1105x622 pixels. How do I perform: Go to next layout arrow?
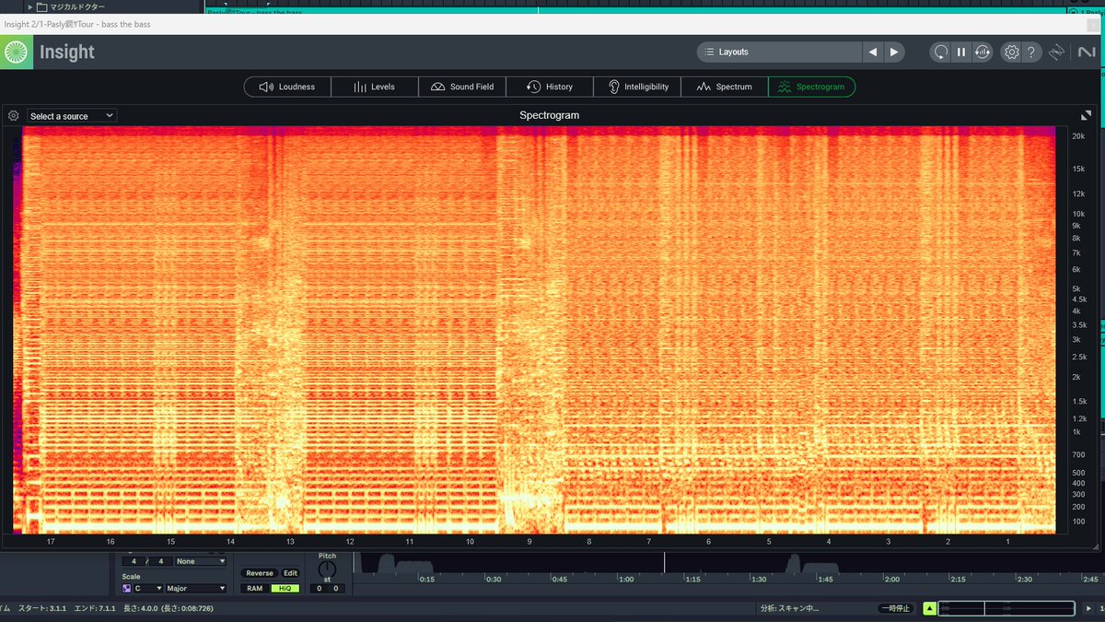coord(894,53)
